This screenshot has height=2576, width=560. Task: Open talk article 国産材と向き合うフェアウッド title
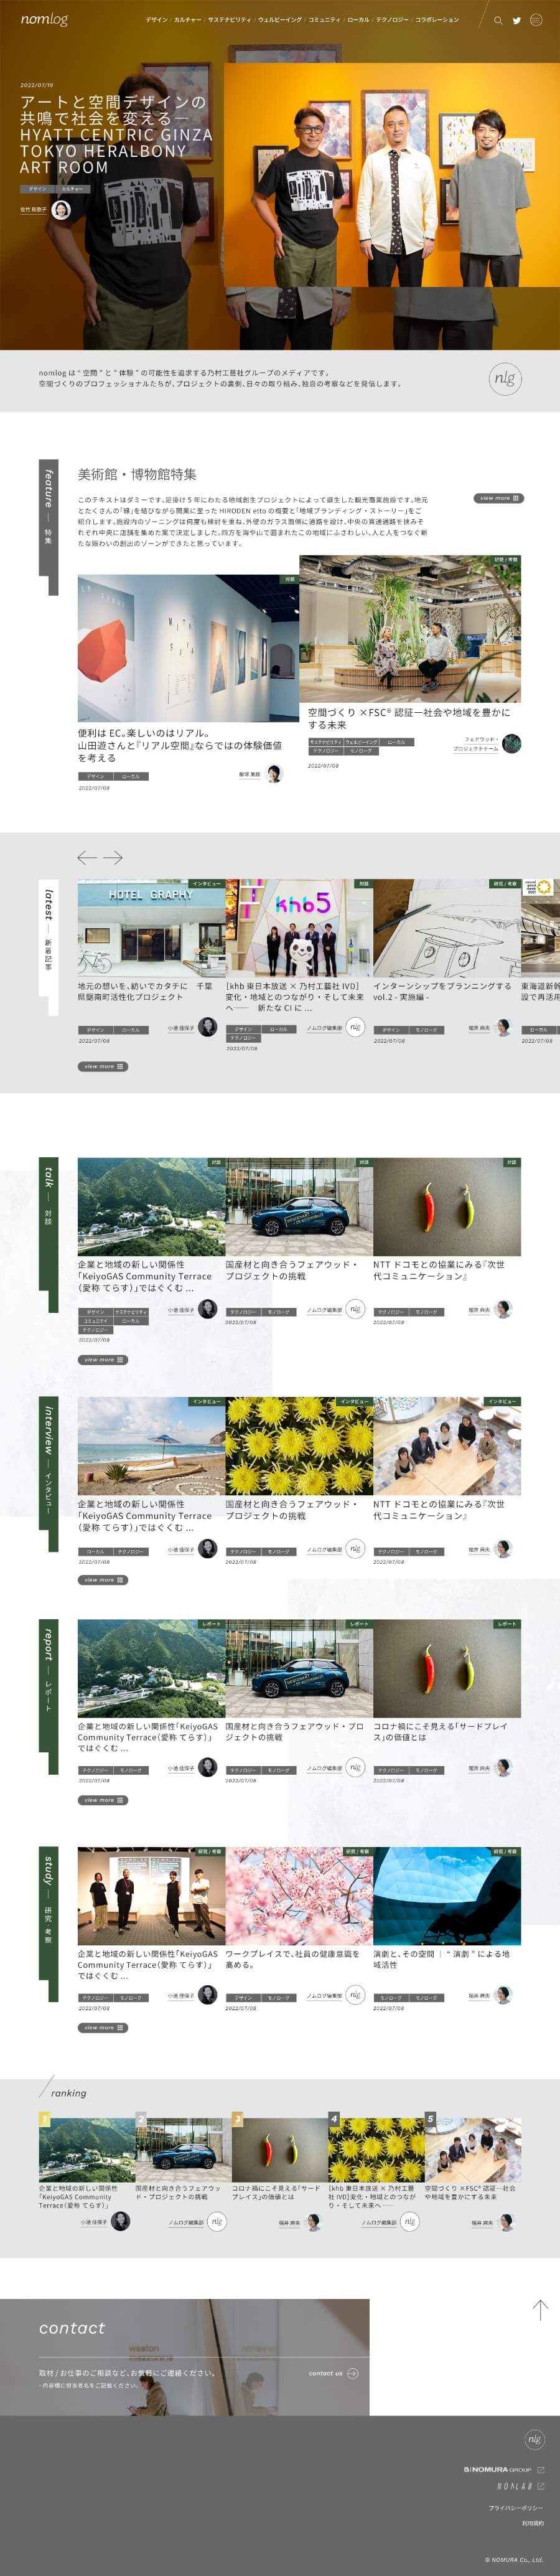292,1270
